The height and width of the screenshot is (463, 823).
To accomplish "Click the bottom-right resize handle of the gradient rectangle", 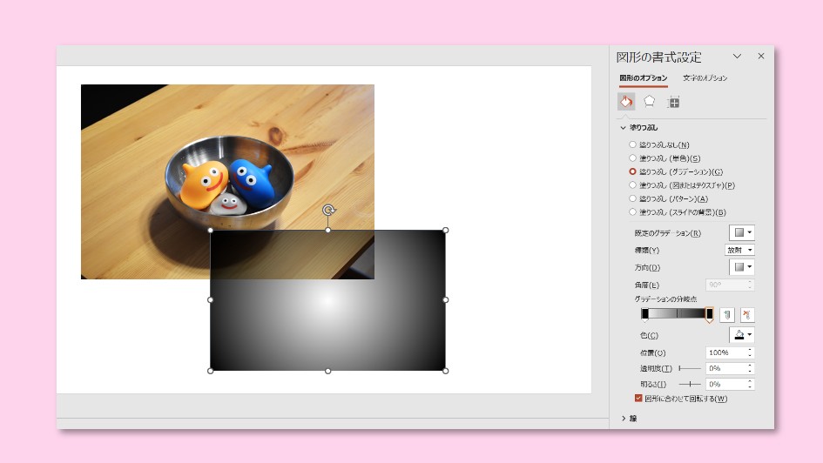I will pyautogui.click(x=446, y=372).
